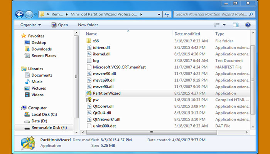Select msvcm90.dll file icon

[x=89, y=74]
